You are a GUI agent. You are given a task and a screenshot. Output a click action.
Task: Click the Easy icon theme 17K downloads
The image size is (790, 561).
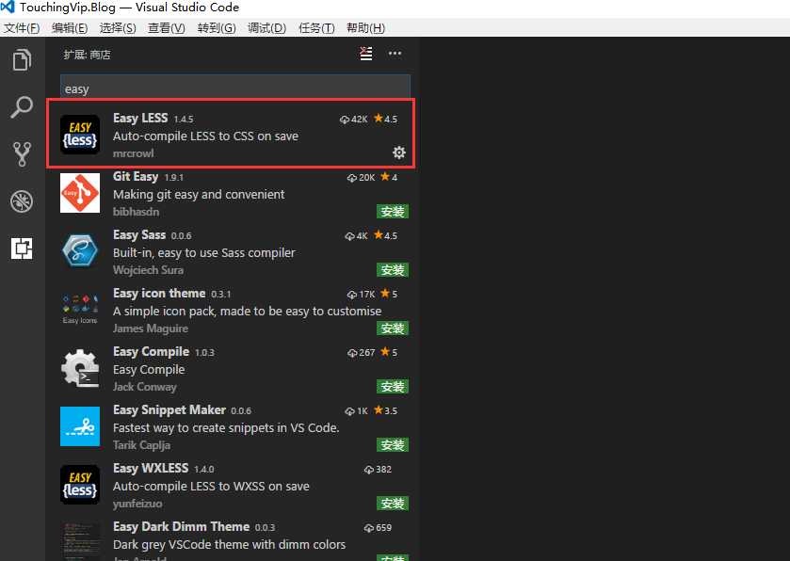pyautogui.click(x=362, y=294)
